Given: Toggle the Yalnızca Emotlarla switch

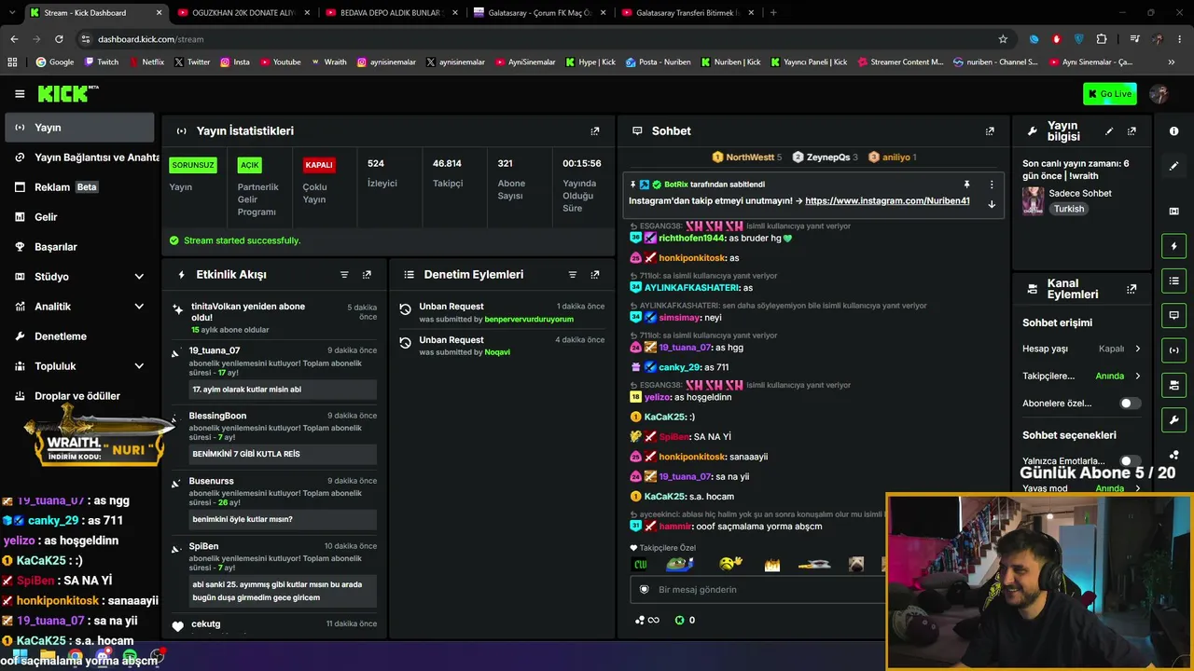Looking at the screenshot, I should point(1130,461).
